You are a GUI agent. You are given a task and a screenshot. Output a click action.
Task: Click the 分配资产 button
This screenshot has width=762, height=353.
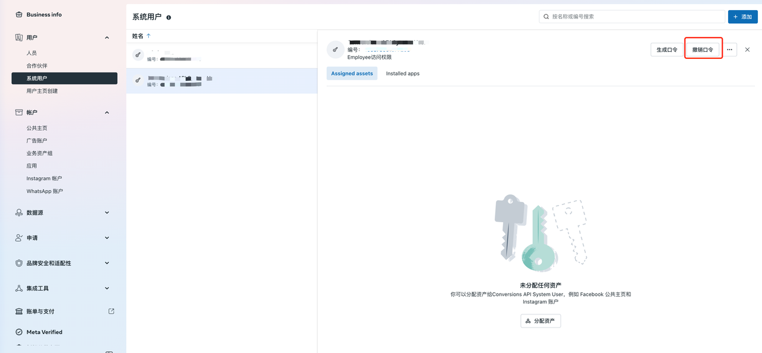coord(540,321)
